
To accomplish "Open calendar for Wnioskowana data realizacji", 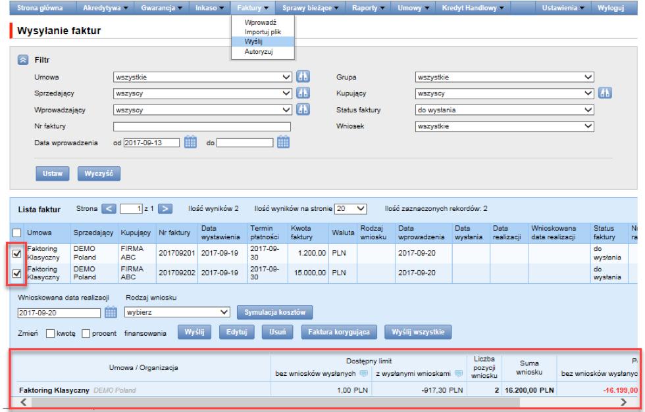I will [111, 312].
